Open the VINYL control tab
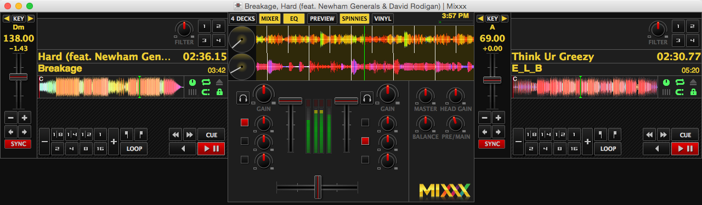This screenshot has height=205, width=702. (x=383, y=19)
